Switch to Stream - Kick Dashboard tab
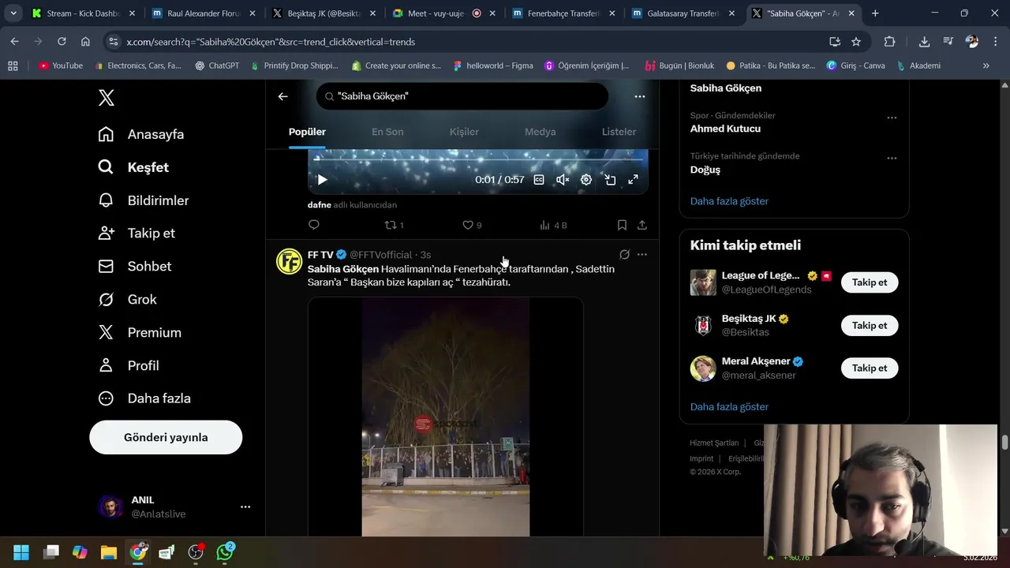1010x568 pixels. 84,13
